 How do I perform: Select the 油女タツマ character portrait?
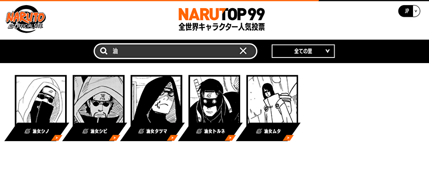click(x=157, y=100)
